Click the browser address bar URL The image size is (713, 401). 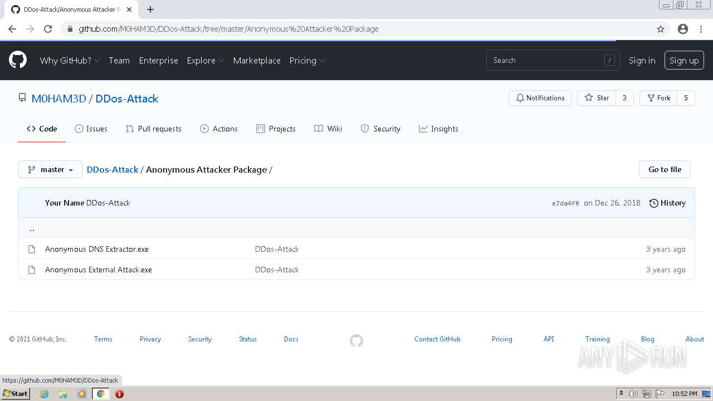click(x=228, y=29)
